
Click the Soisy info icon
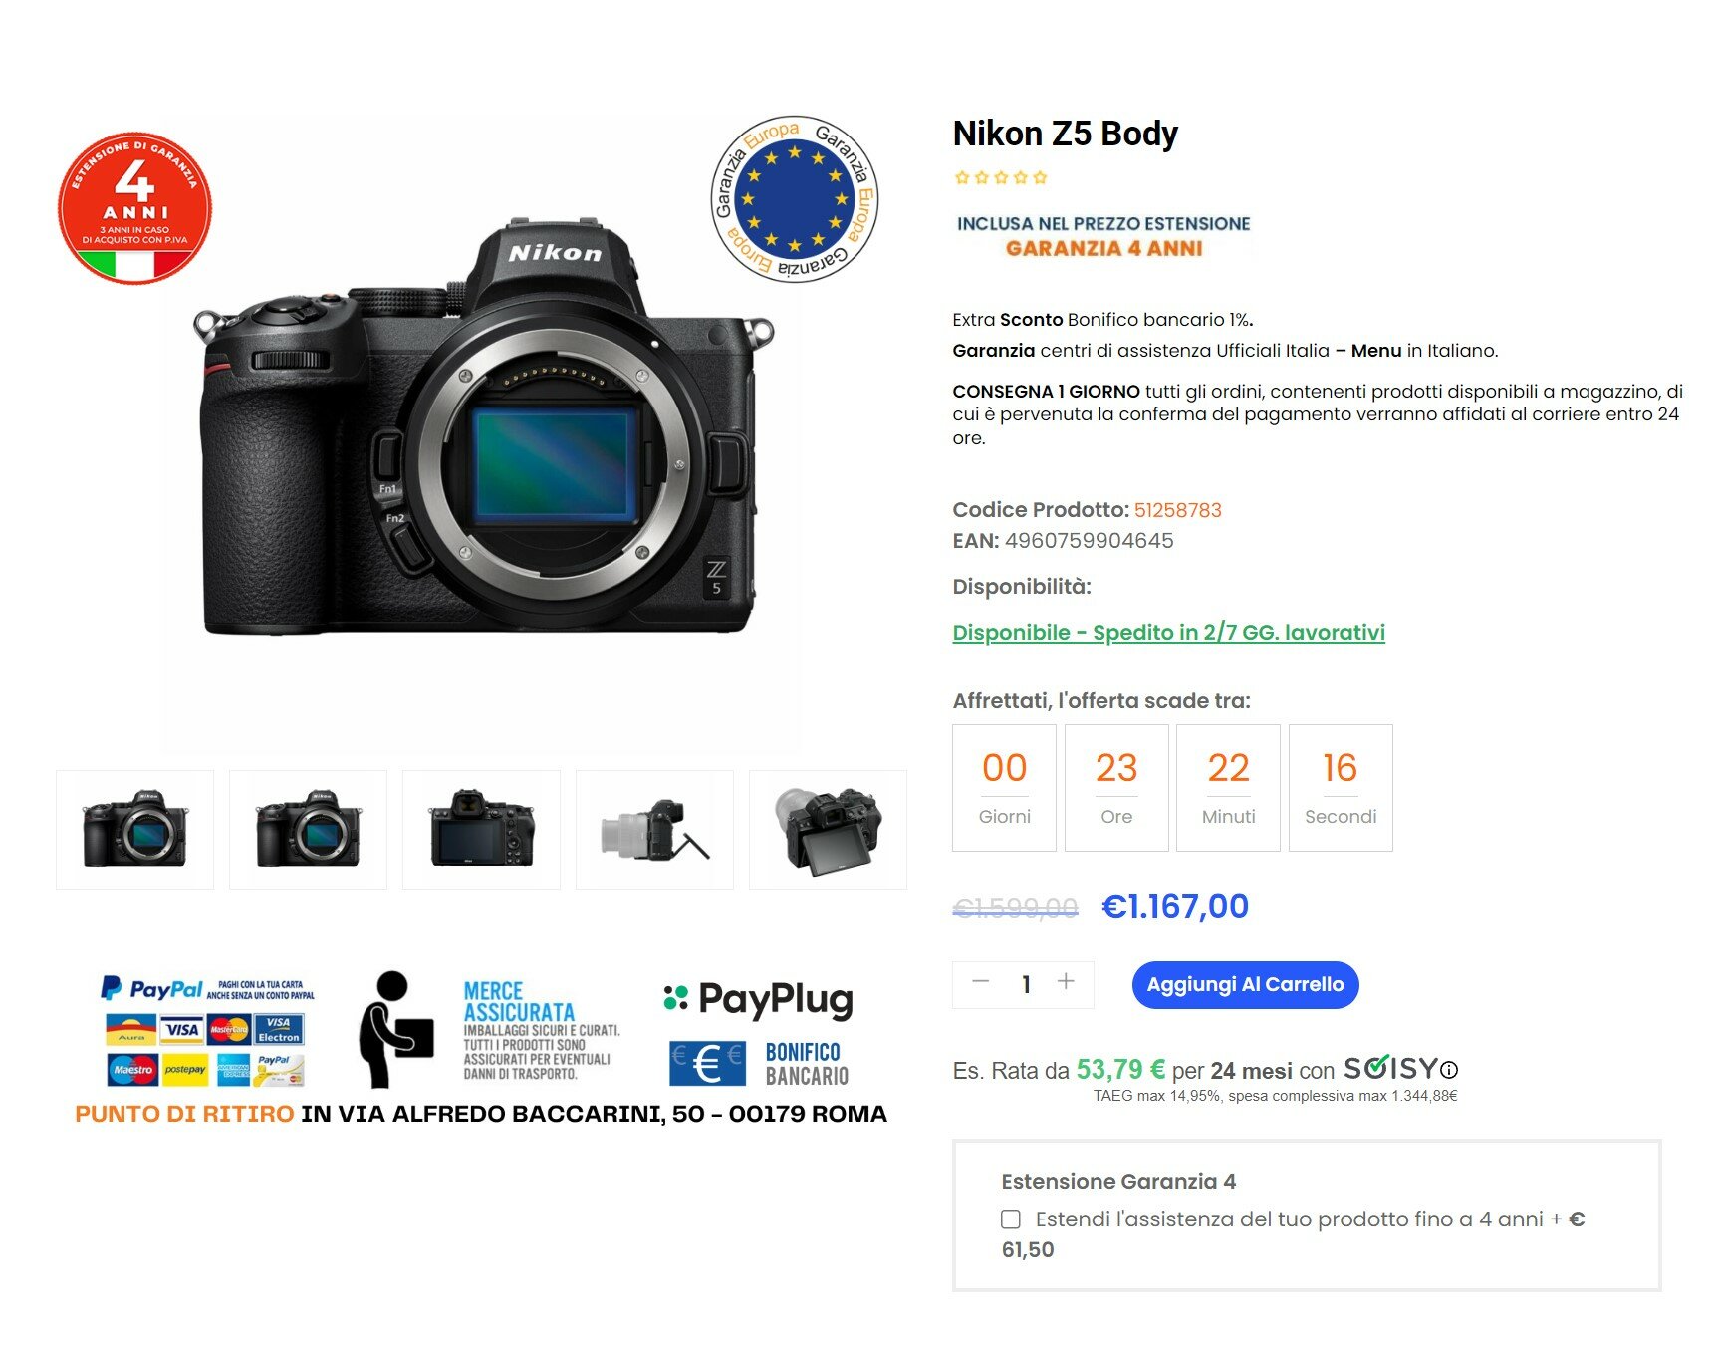tap(1450, 1070)
